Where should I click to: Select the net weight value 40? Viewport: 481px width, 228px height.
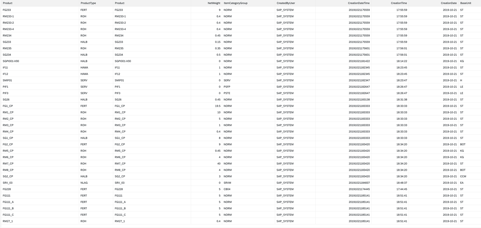tap(218, 164)
